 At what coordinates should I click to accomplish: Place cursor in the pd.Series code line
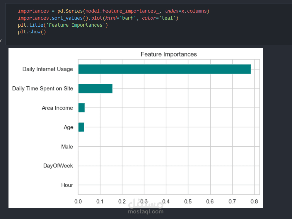(114, 11)
